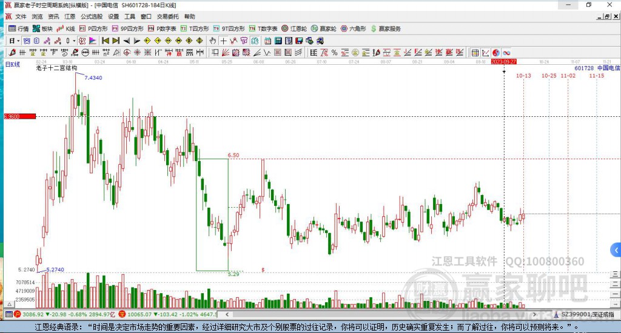Click the 601728 stock code label
This screenshot has width=621, height=333.
[584, 68]
